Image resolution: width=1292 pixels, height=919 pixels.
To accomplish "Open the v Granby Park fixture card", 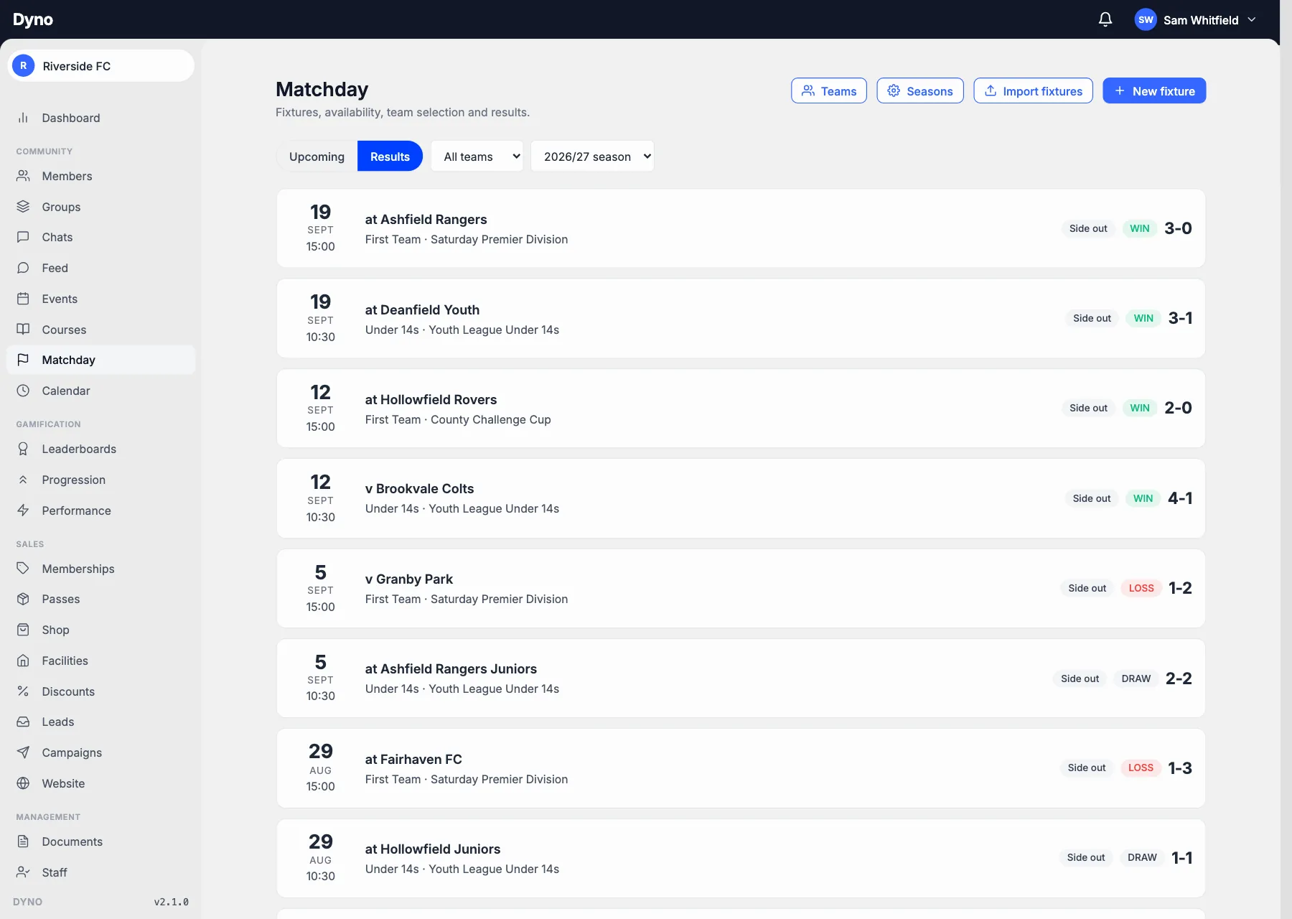I will [x=741, y=588].
